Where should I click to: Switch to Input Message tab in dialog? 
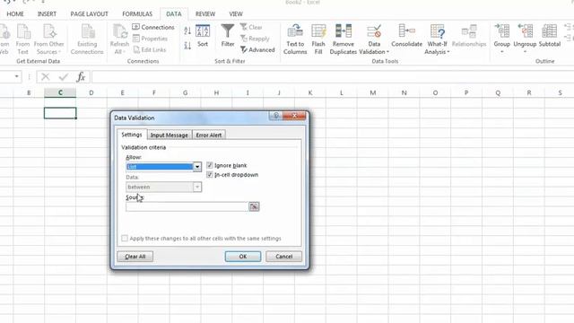tap(170, 135)
